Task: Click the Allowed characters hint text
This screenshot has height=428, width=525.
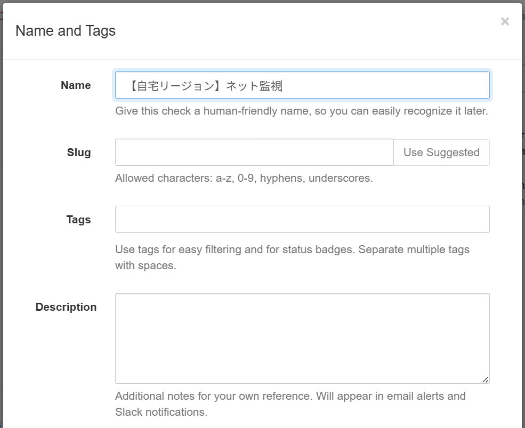Action: [244, 178]
